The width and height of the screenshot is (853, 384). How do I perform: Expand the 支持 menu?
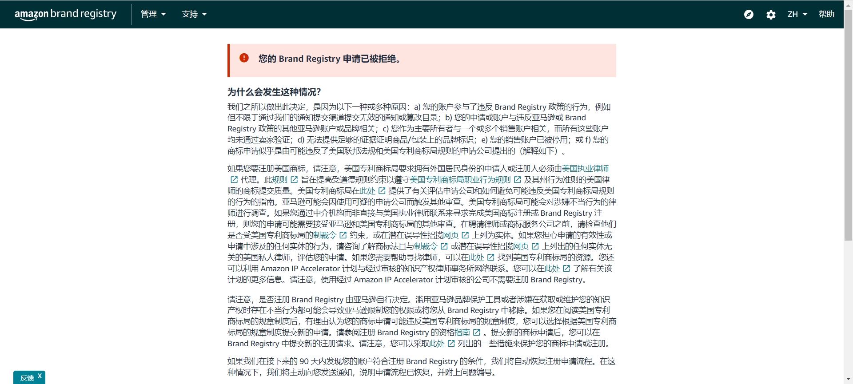point(194,14)
